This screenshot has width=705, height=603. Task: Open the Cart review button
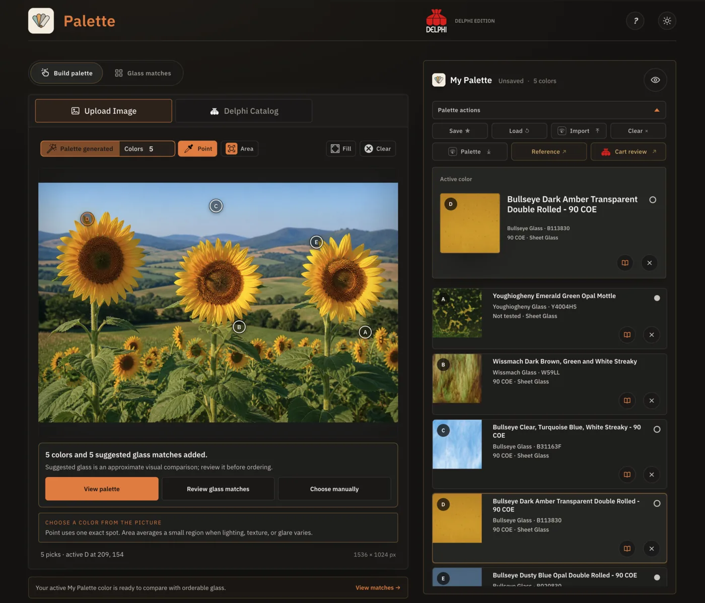(628, 152)
